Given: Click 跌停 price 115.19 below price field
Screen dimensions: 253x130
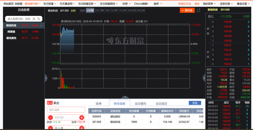Looking at the screenshot, I should [57, 122].
